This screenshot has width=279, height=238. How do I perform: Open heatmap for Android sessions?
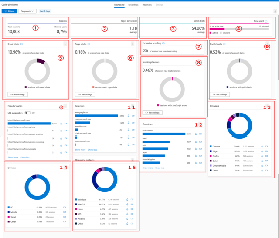pos(127,219)
